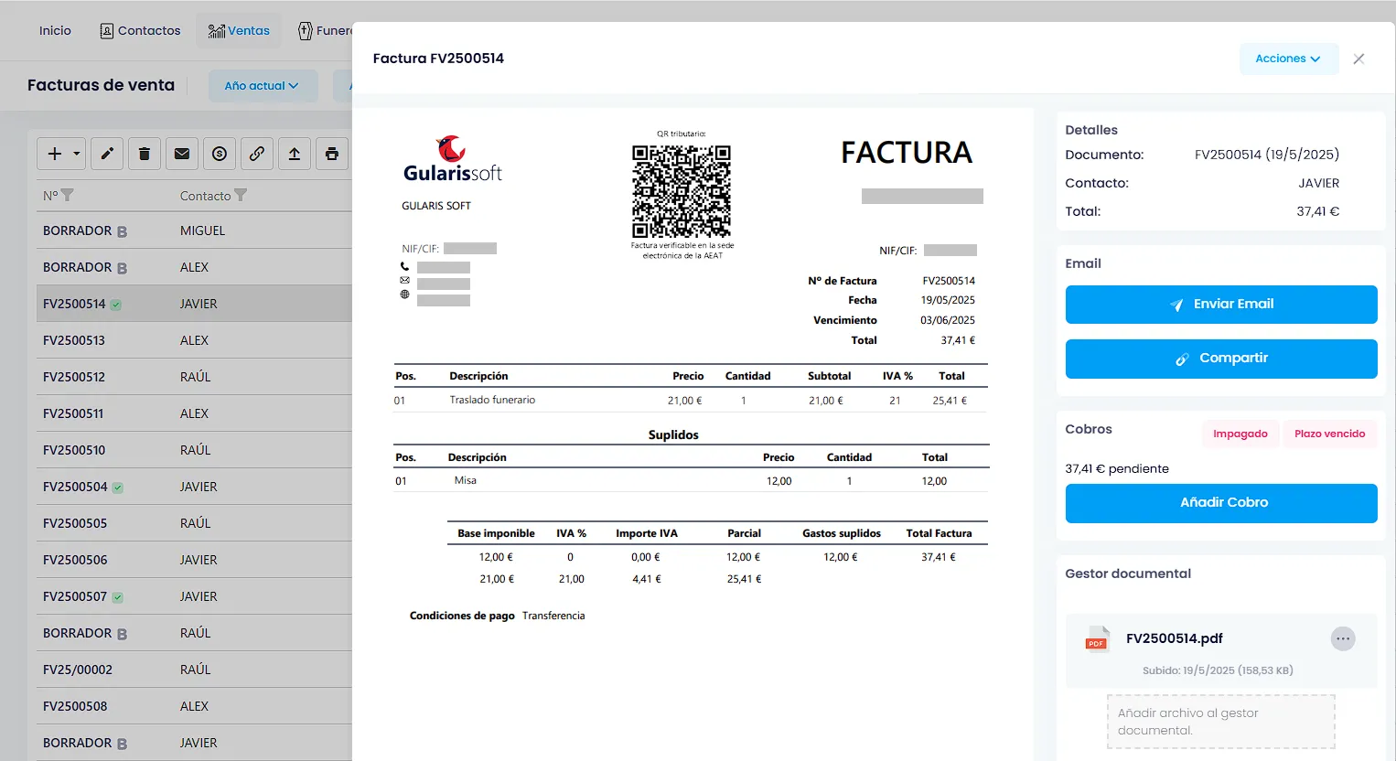Screen dimensions: 1396x761
Task: Click green check icon beside FV2500514
Action: coord(116,305)
